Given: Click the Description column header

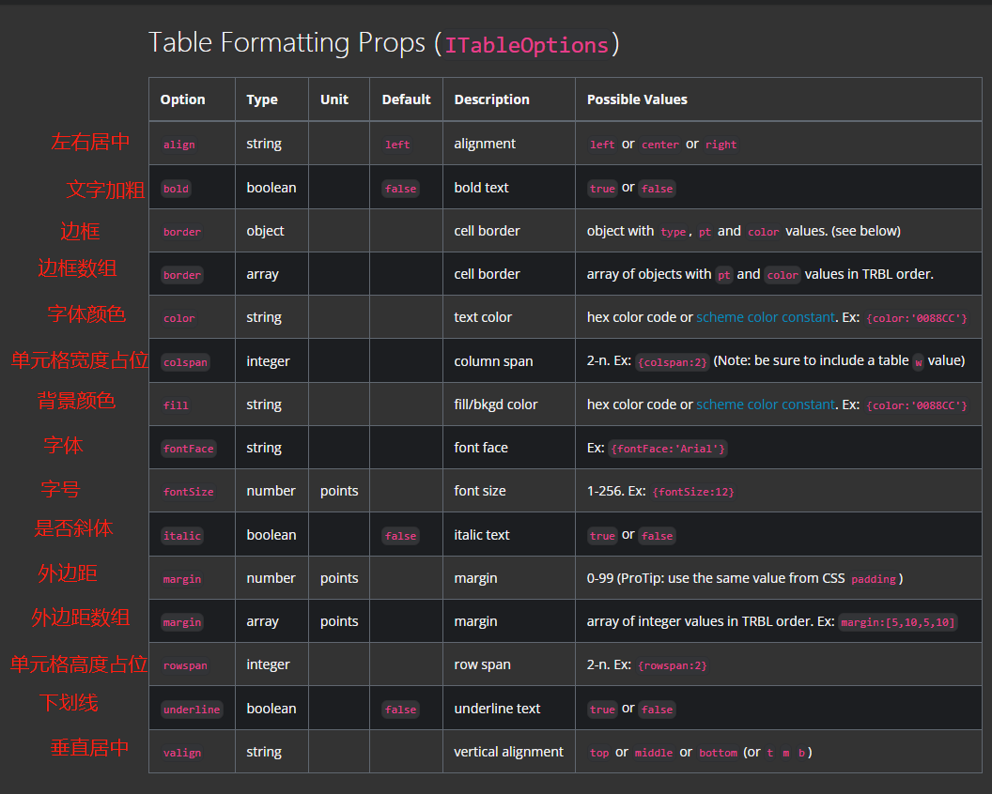Looking at the screenshot, I should click(491, 99).
